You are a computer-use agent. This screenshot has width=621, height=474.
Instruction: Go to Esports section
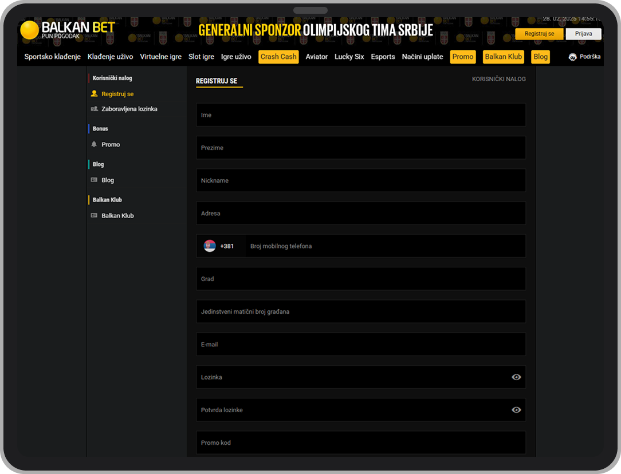(x=383, y=57)
